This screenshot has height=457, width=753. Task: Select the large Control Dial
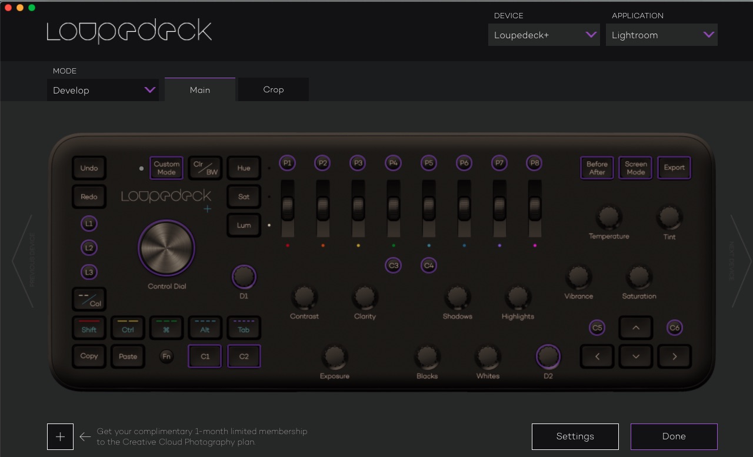pyautogui.click(x=166, y=248)
